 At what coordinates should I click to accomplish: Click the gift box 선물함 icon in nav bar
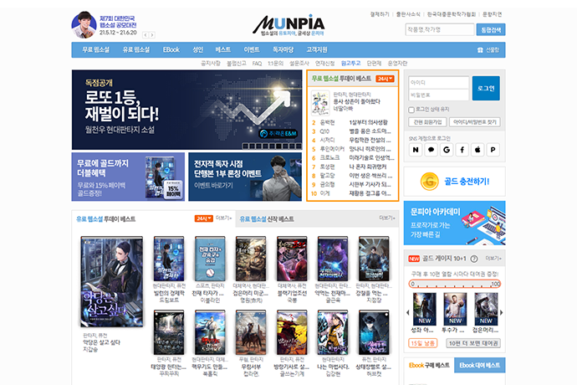[480, 50]
